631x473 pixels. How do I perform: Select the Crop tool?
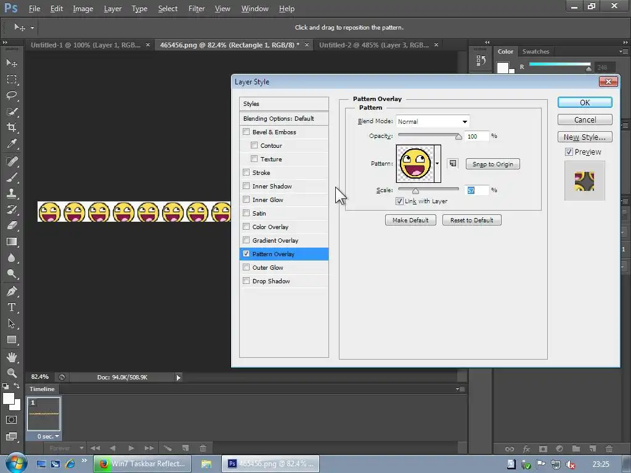[12, 127]
